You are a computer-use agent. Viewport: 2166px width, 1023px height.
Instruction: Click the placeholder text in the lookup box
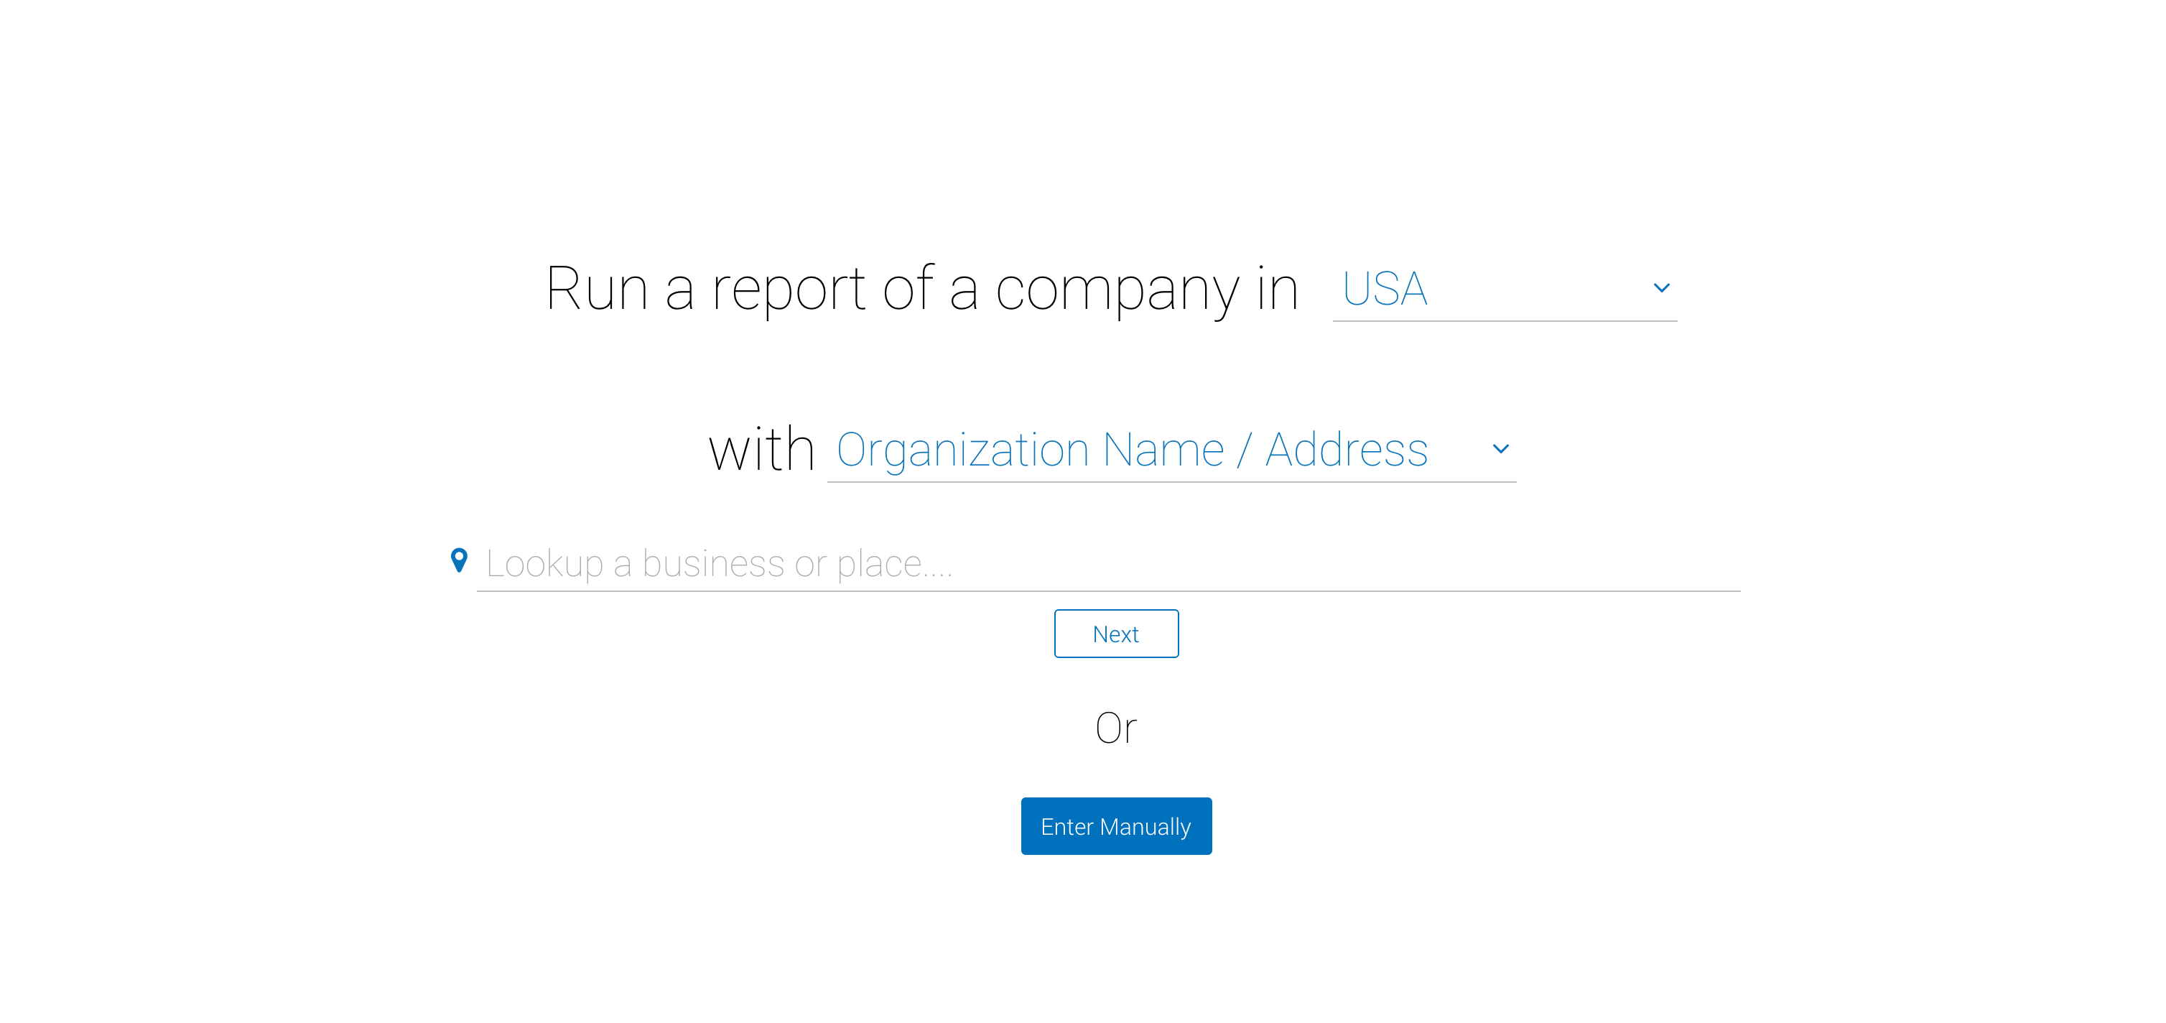click(719, 564)
